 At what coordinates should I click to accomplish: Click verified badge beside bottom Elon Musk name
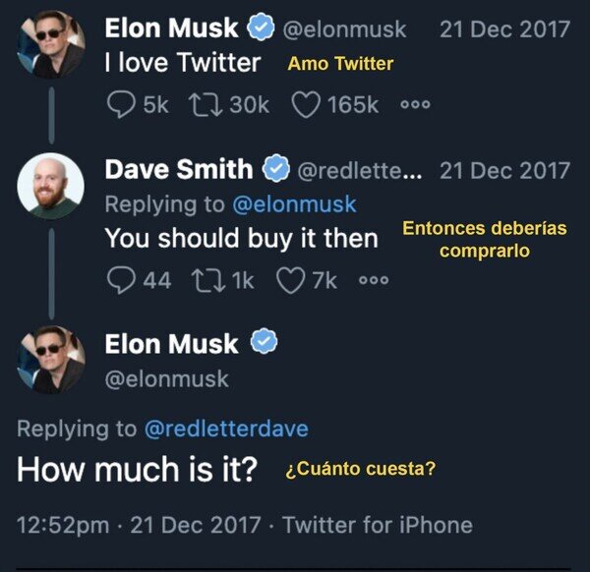[x=264, y=342]
